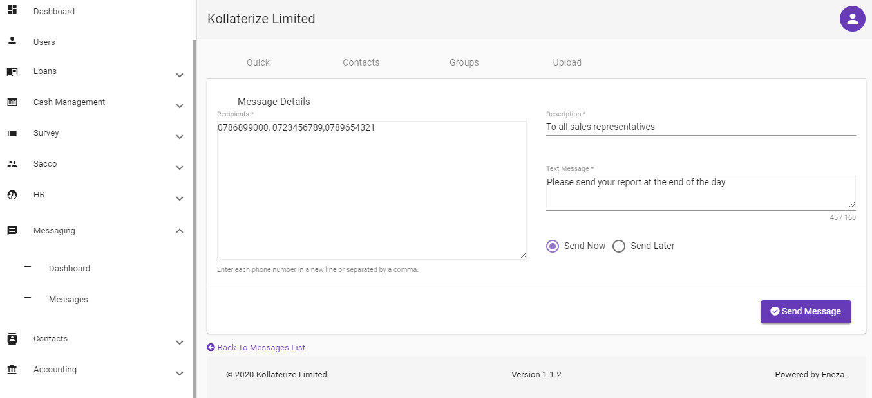Viewport: 872px width, 398px height.
Task: Open the top Dashboard sidebar label
Action: point(54,11)
